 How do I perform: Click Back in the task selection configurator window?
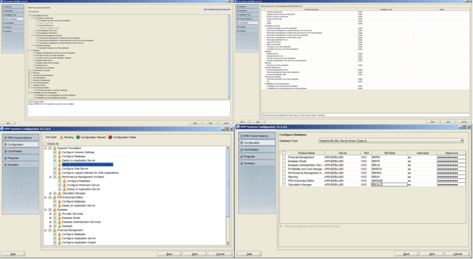click(x=169, y=254)
